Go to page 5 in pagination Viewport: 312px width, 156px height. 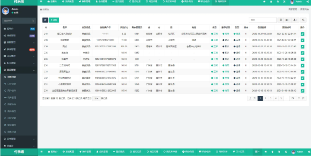click(281, 98)
